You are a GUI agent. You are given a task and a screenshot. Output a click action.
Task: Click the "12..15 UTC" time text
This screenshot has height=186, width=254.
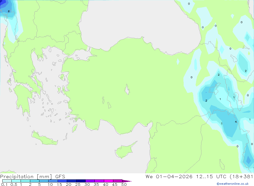point(211,176)
